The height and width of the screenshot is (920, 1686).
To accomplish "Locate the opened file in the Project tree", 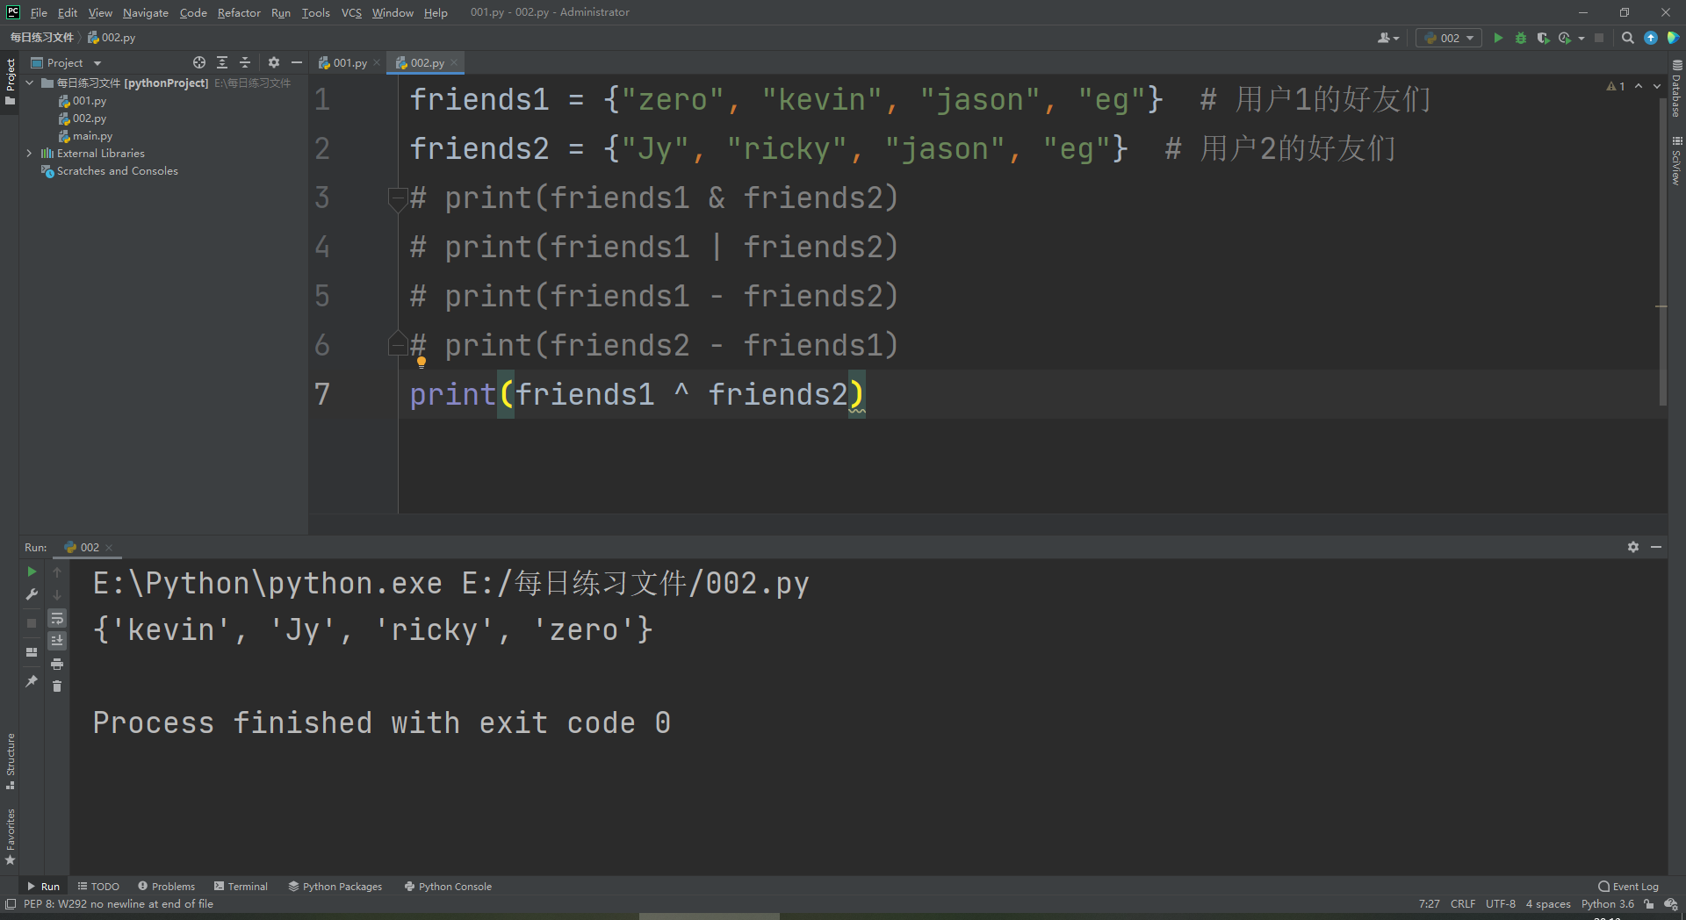I will click(x=199, y=62).
